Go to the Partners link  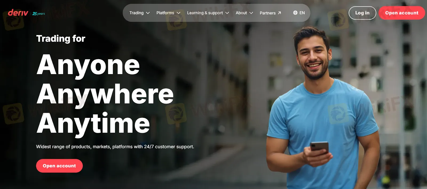point(268,13)
